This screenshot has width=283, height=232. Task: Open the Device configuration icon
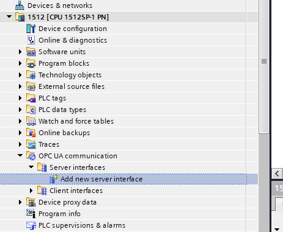coord(31,29)
